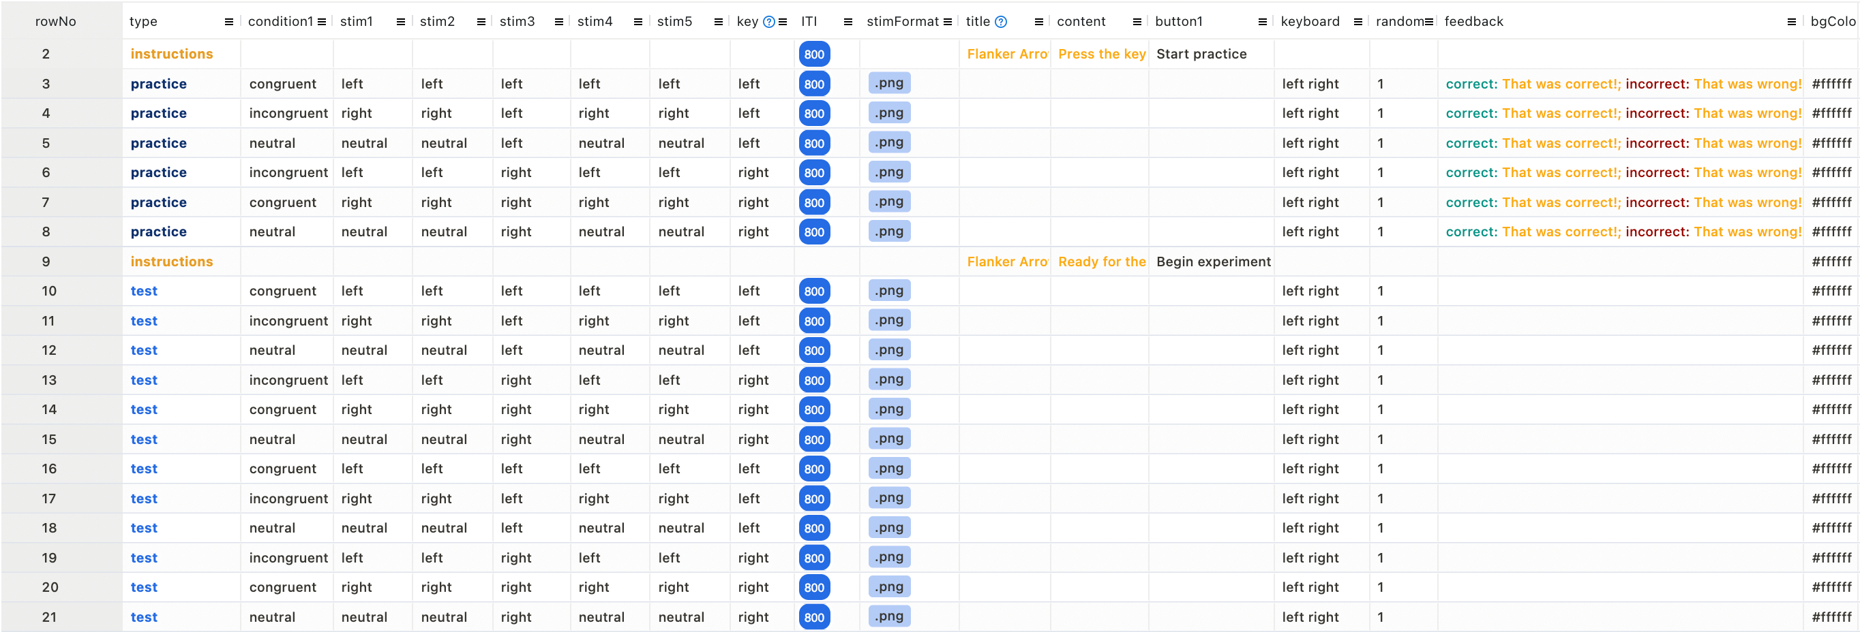This screenshot has width=1860, height=632.
Task: Click the .png format tag in row 3
Action: [x=890, y=83]
